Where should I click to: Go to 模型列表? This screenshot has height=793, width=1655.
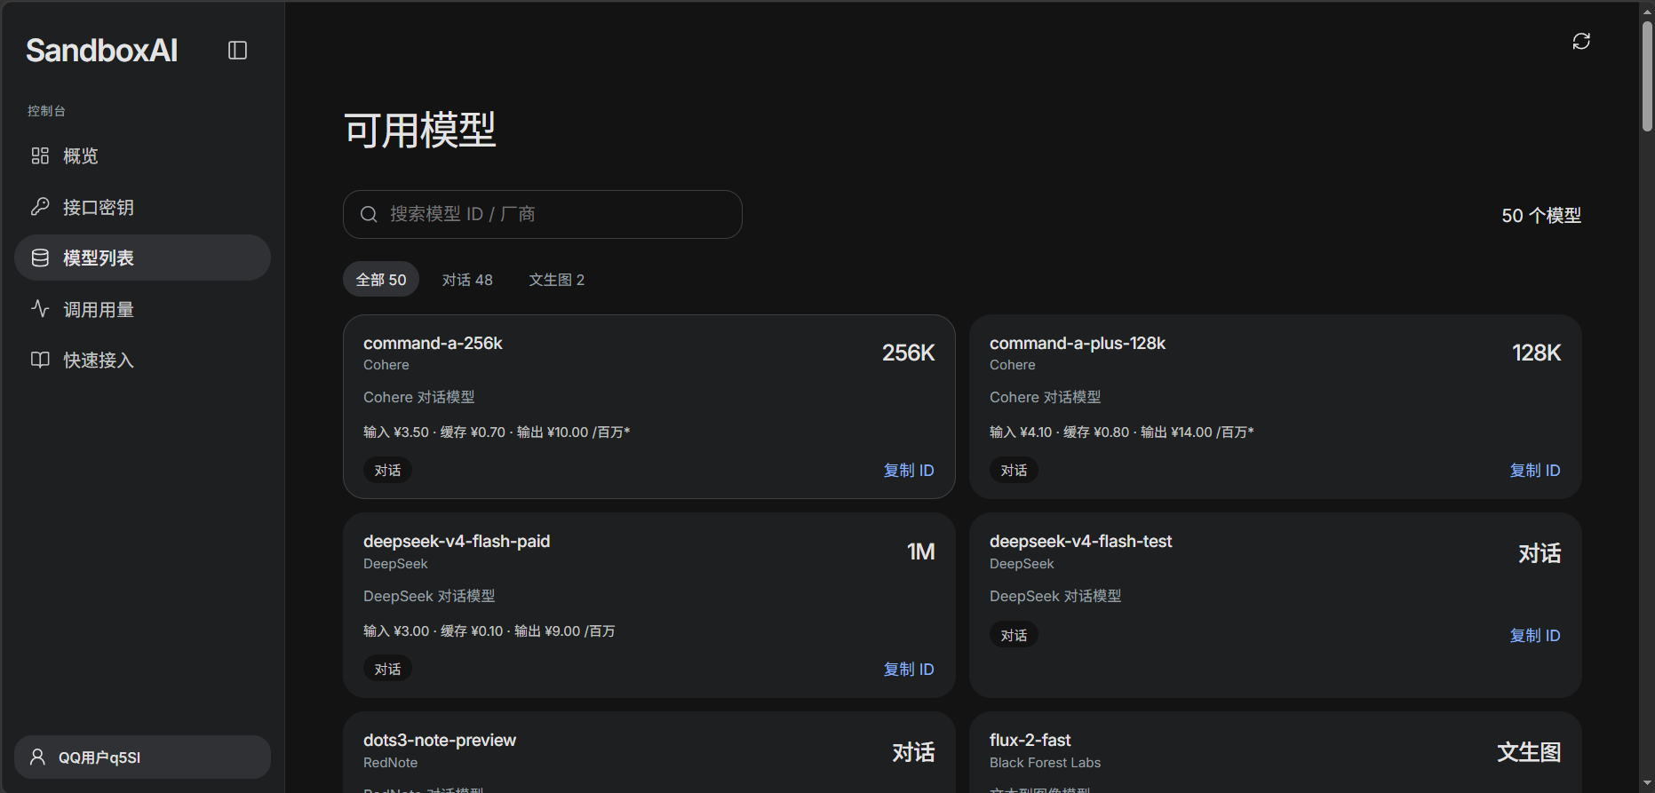(x=142, y=258)
